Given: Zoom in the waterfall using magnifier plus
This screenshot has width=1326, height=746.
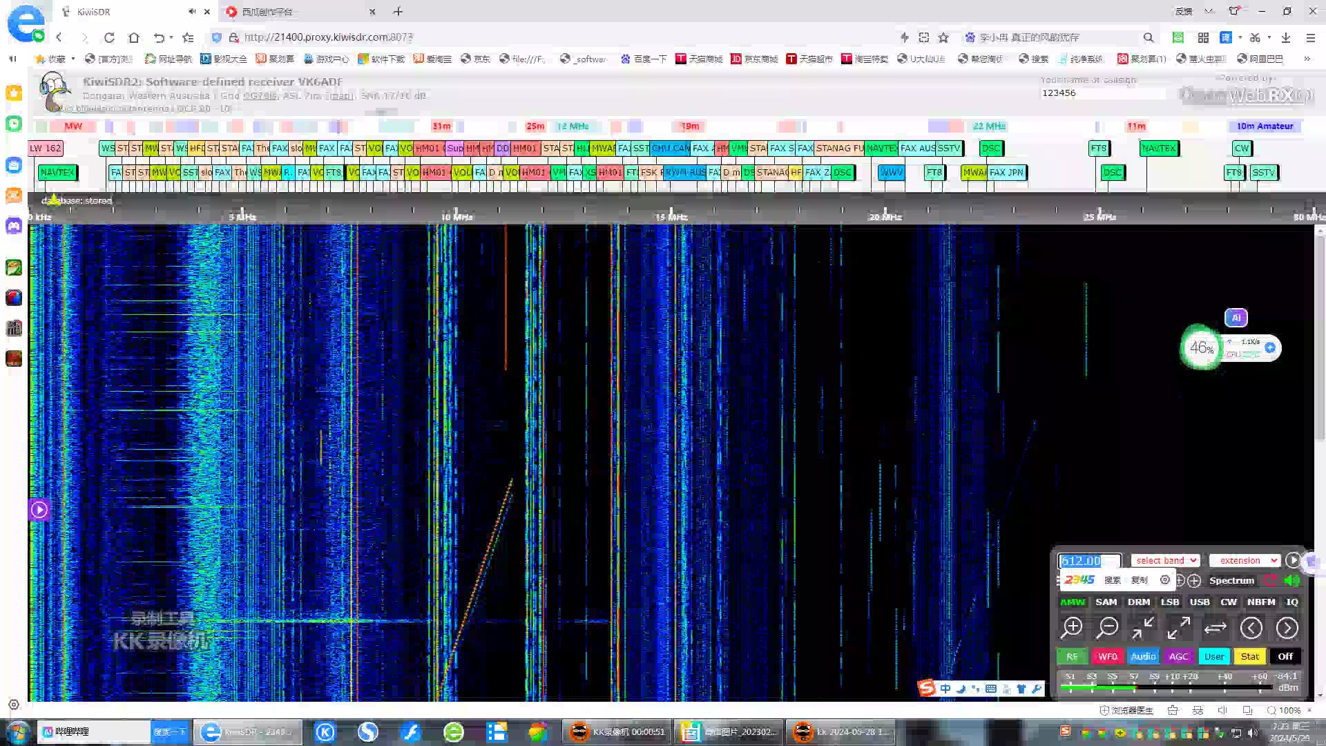Looking at the screenshot, I should coord(1072,627).
